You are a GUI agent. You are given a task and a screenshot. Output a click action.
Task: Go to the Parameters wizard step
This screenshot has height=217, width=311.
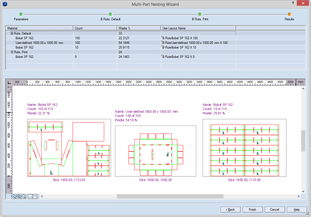(21, 14)
